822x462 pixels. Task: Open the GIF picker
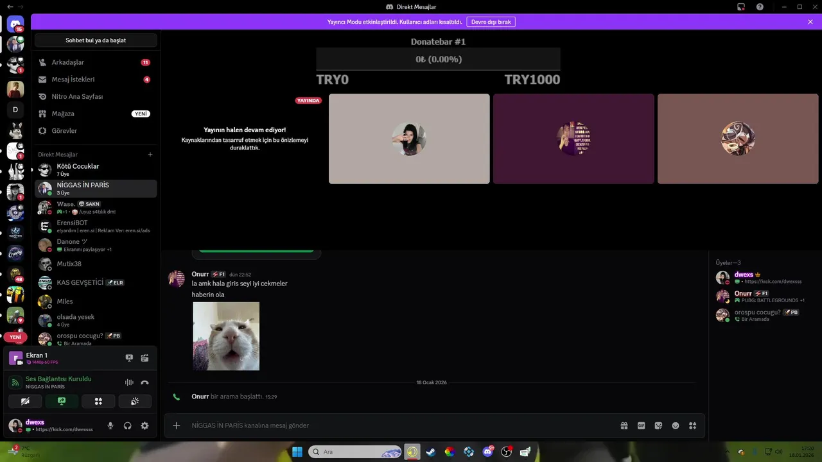[x=641, y=425]
